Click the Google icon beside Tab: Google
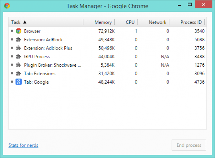The image size is (215, 158). point(18,82)
